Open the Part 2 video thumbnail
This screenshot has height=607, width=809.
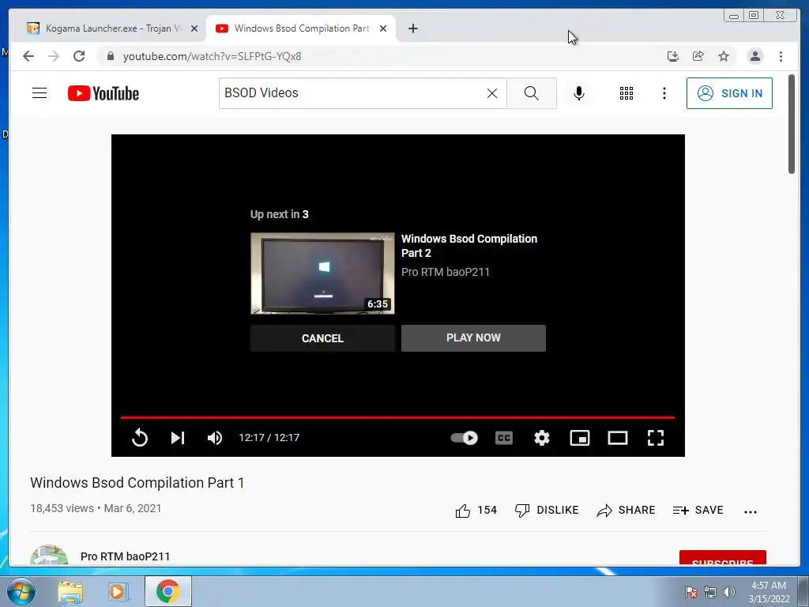coord(322,273)
